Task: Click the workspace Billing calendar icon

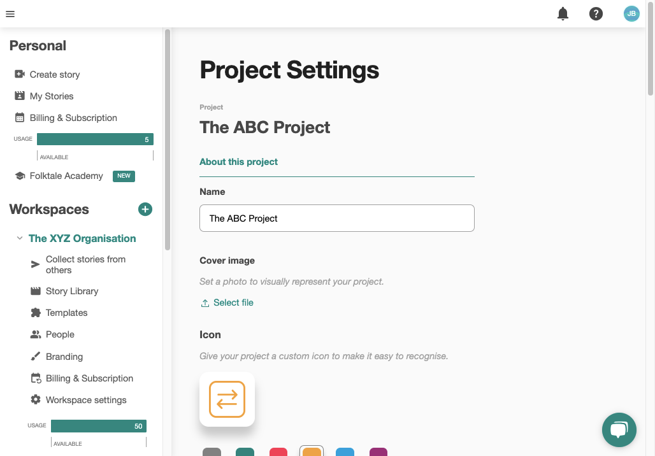Action: (x=36, y=378)
